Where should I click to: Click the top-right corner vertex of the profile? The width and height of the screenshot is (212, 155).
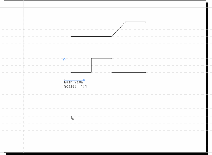(146, 22)
